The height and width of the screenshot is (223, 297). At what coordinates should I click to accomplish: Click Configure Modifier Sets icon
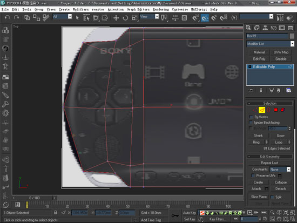(x=289, y=90)
